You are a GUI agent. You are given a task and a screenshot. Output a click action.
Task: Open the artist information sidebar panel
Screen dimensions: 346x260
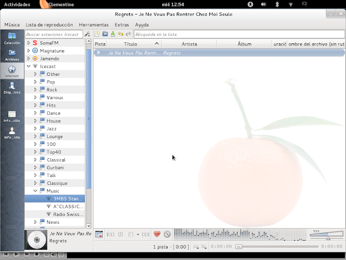coord(12,133)
